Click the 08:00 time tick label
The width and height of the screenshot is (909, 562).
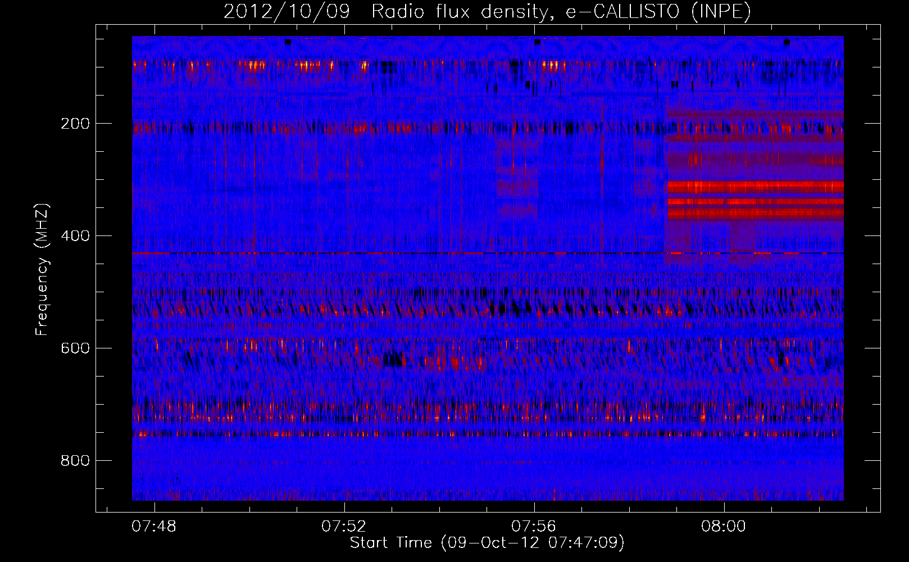tap(724, 527)
